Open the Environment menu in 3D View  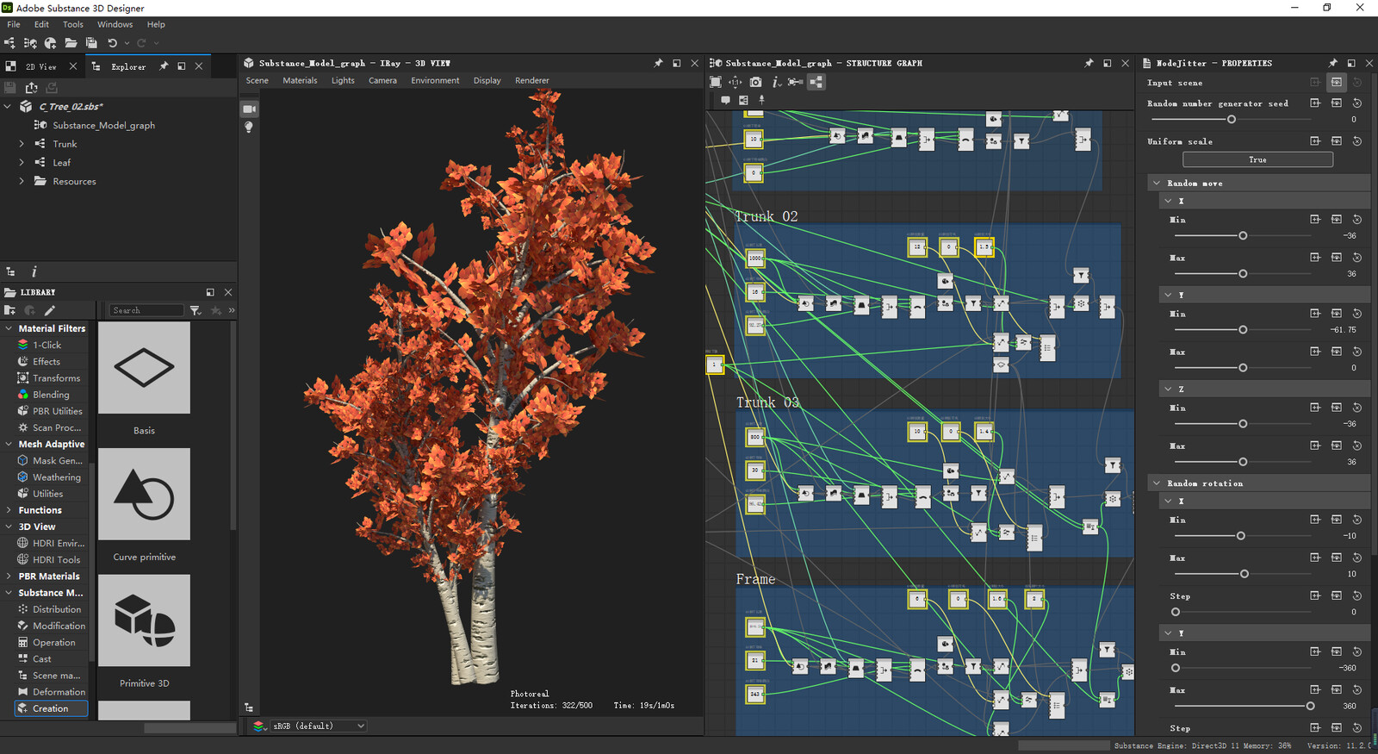(x=435, y=80)
